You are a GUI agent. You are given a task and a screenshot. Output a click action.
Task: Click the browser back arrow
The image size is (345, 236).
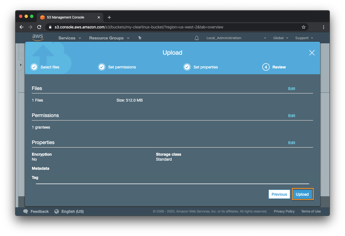22,27
